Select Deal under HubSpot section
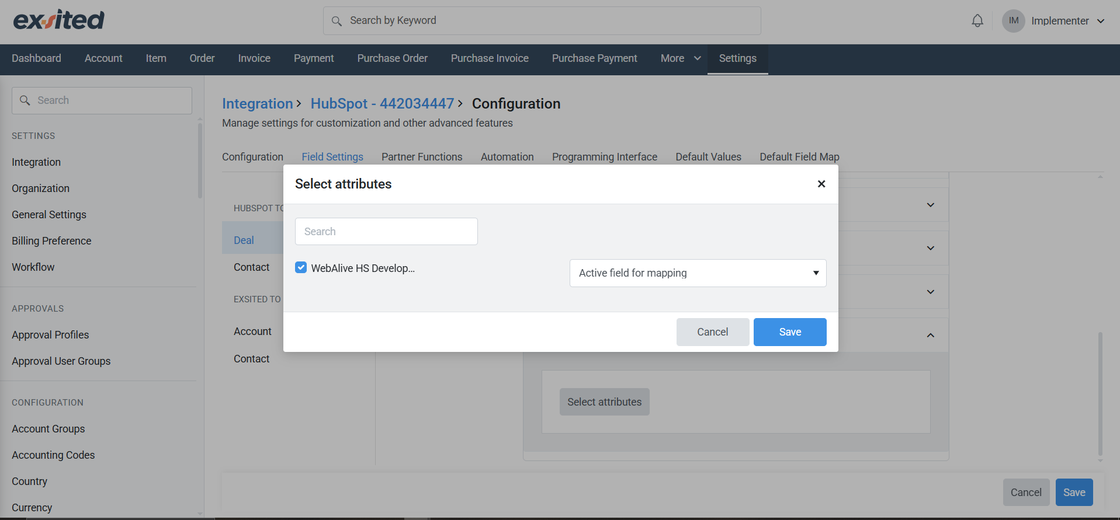 tap(244, 240)
